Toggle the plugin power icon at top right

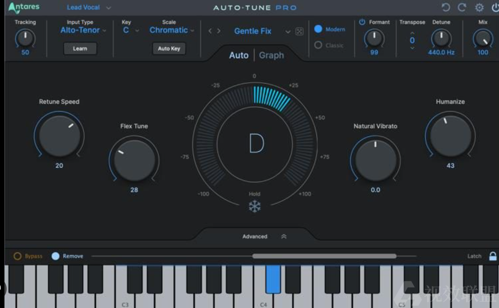pyautogui.click(x=495, y=7)
